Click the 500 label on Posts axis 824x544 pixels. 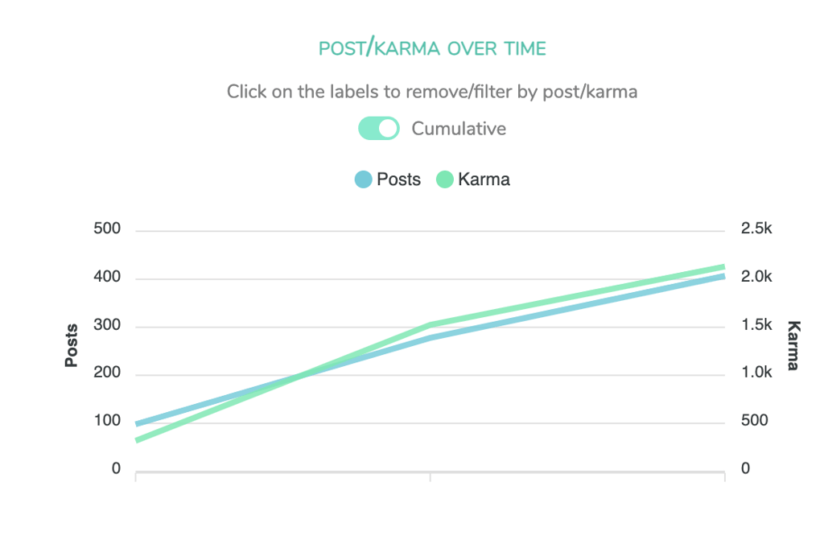[x=107, y=229]
